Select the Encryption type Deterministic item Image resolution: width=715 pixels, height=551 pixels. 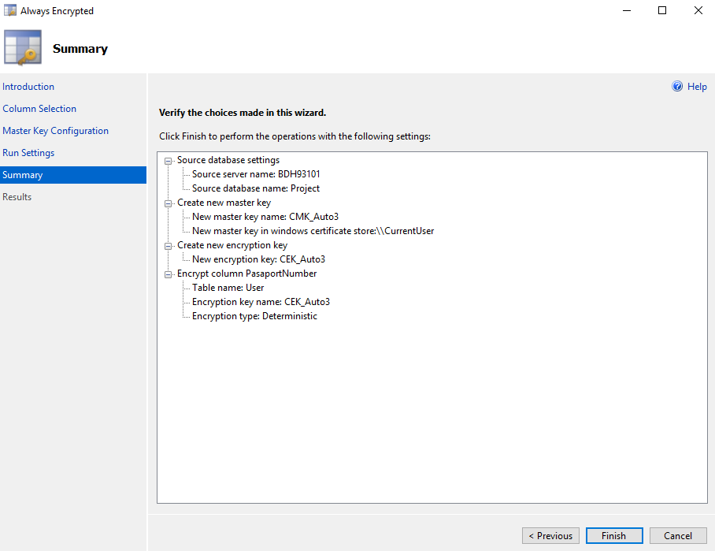tap(254, 316)
